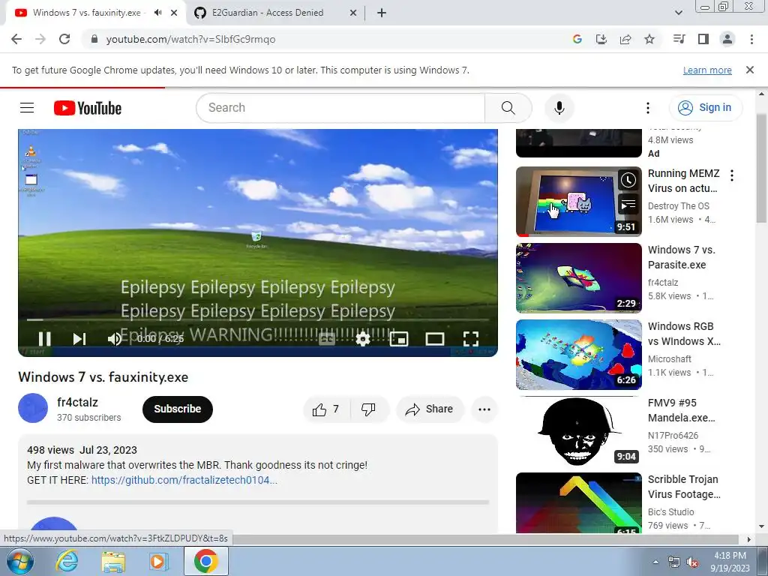Toggle closed captions in the player

(x=327, y=338)
